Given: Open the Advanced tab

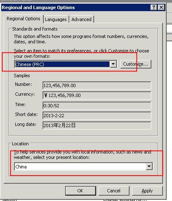Looking at the screenshot, I should click(81, 19).
